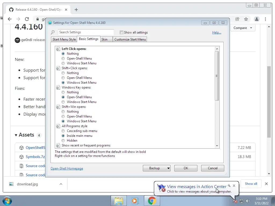Viewport: 275px width, 206px height.
Task: Collapse the Assets section triangle
Action: point(16,135)
